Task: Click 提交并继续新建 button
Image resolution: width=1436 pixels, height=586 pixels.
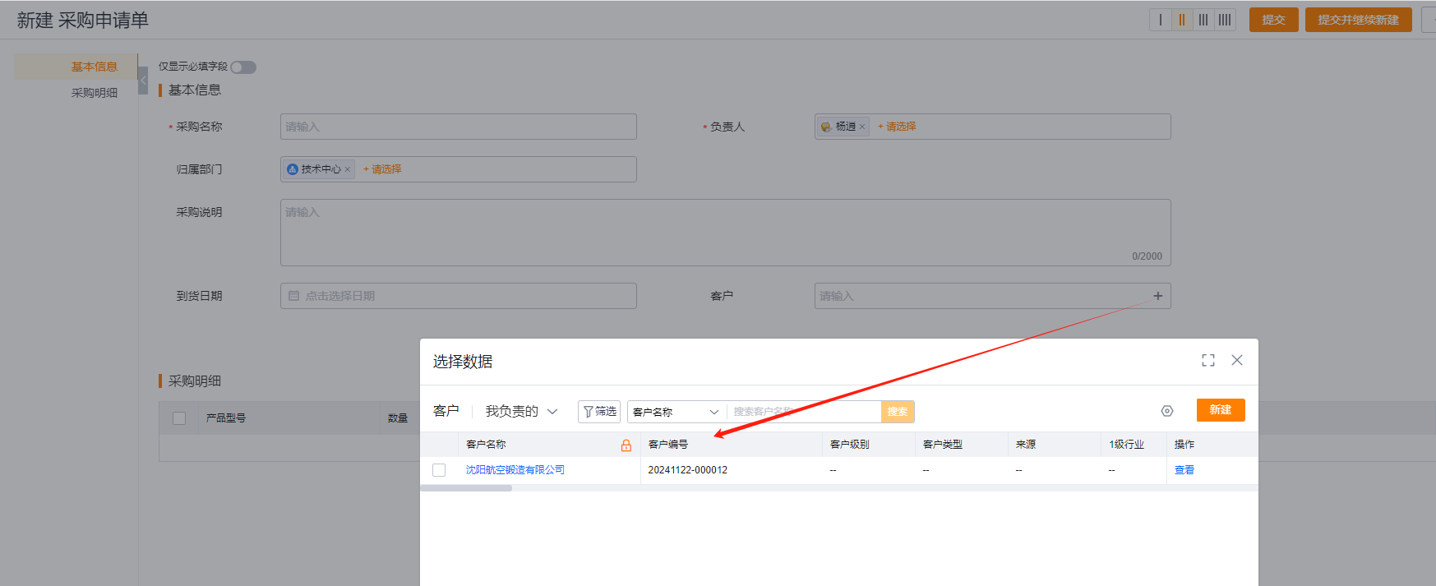Action: click(x=1359, y=20)
